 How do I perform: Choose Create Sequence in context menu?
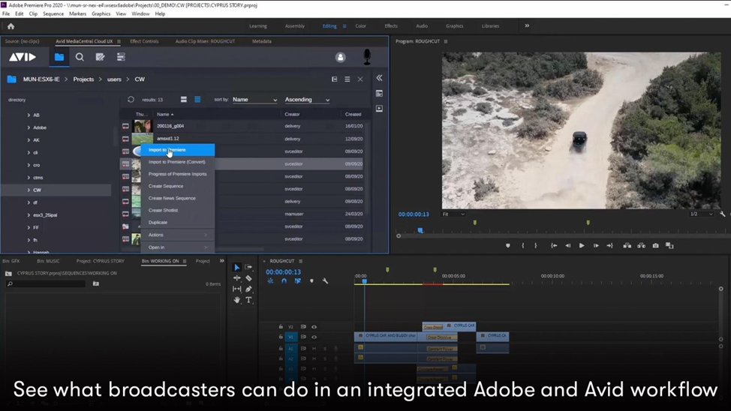(x=178, y=187)
